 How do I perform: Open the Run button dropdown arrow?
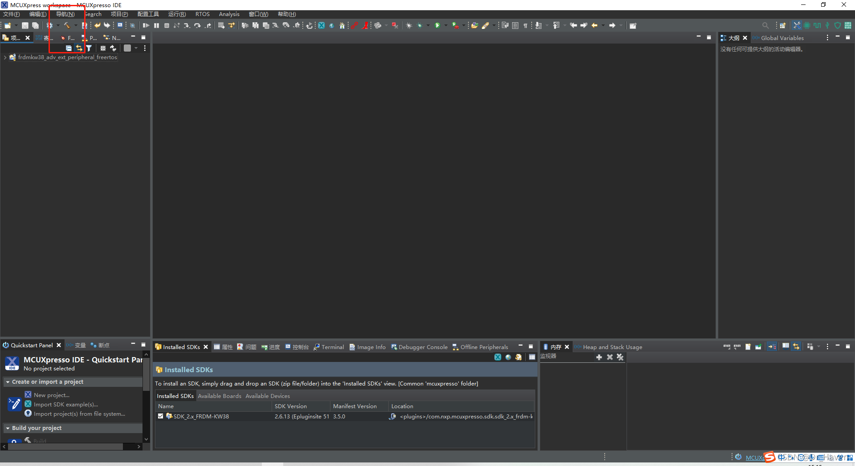(445, 25)
